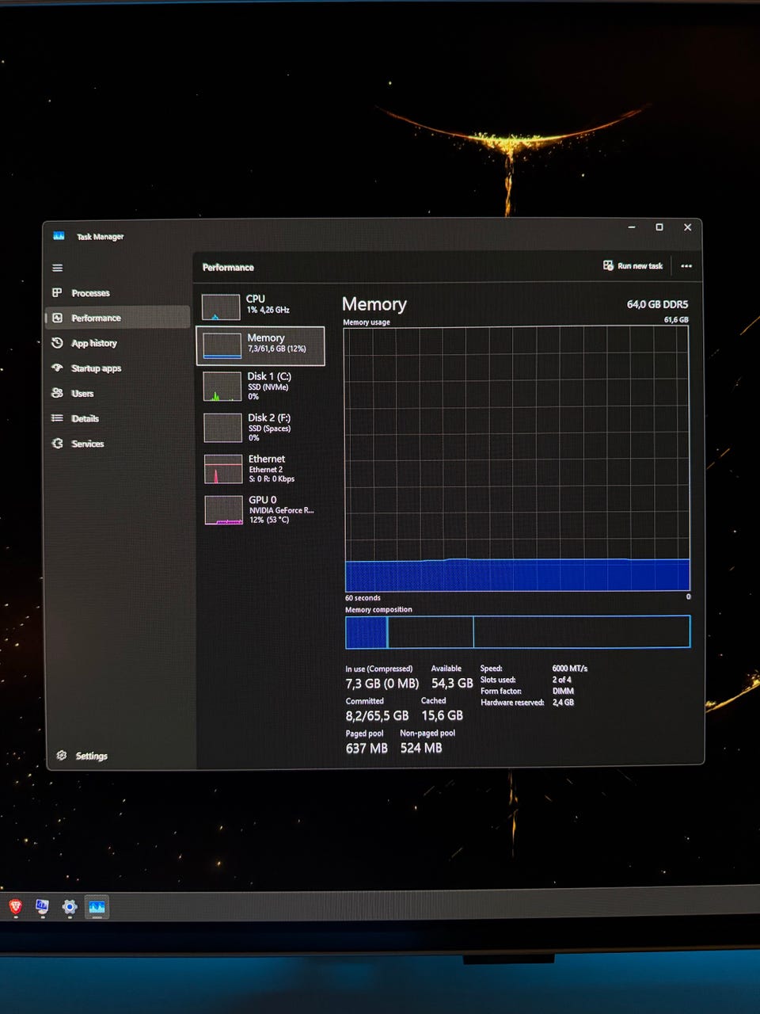Image resolution: width=760 pixels, height=1014 pixels.
Task: Open the three-dot more options menu
Action: [x=686, y=266]
